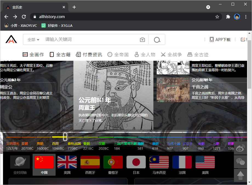Jump to 夏朝 2070BC on timeline

pos(27,146)
